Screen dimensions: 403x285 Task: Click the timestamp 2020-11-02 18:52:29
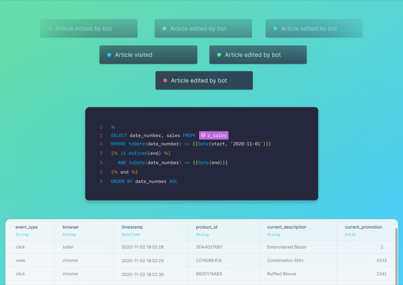point(143,261)
